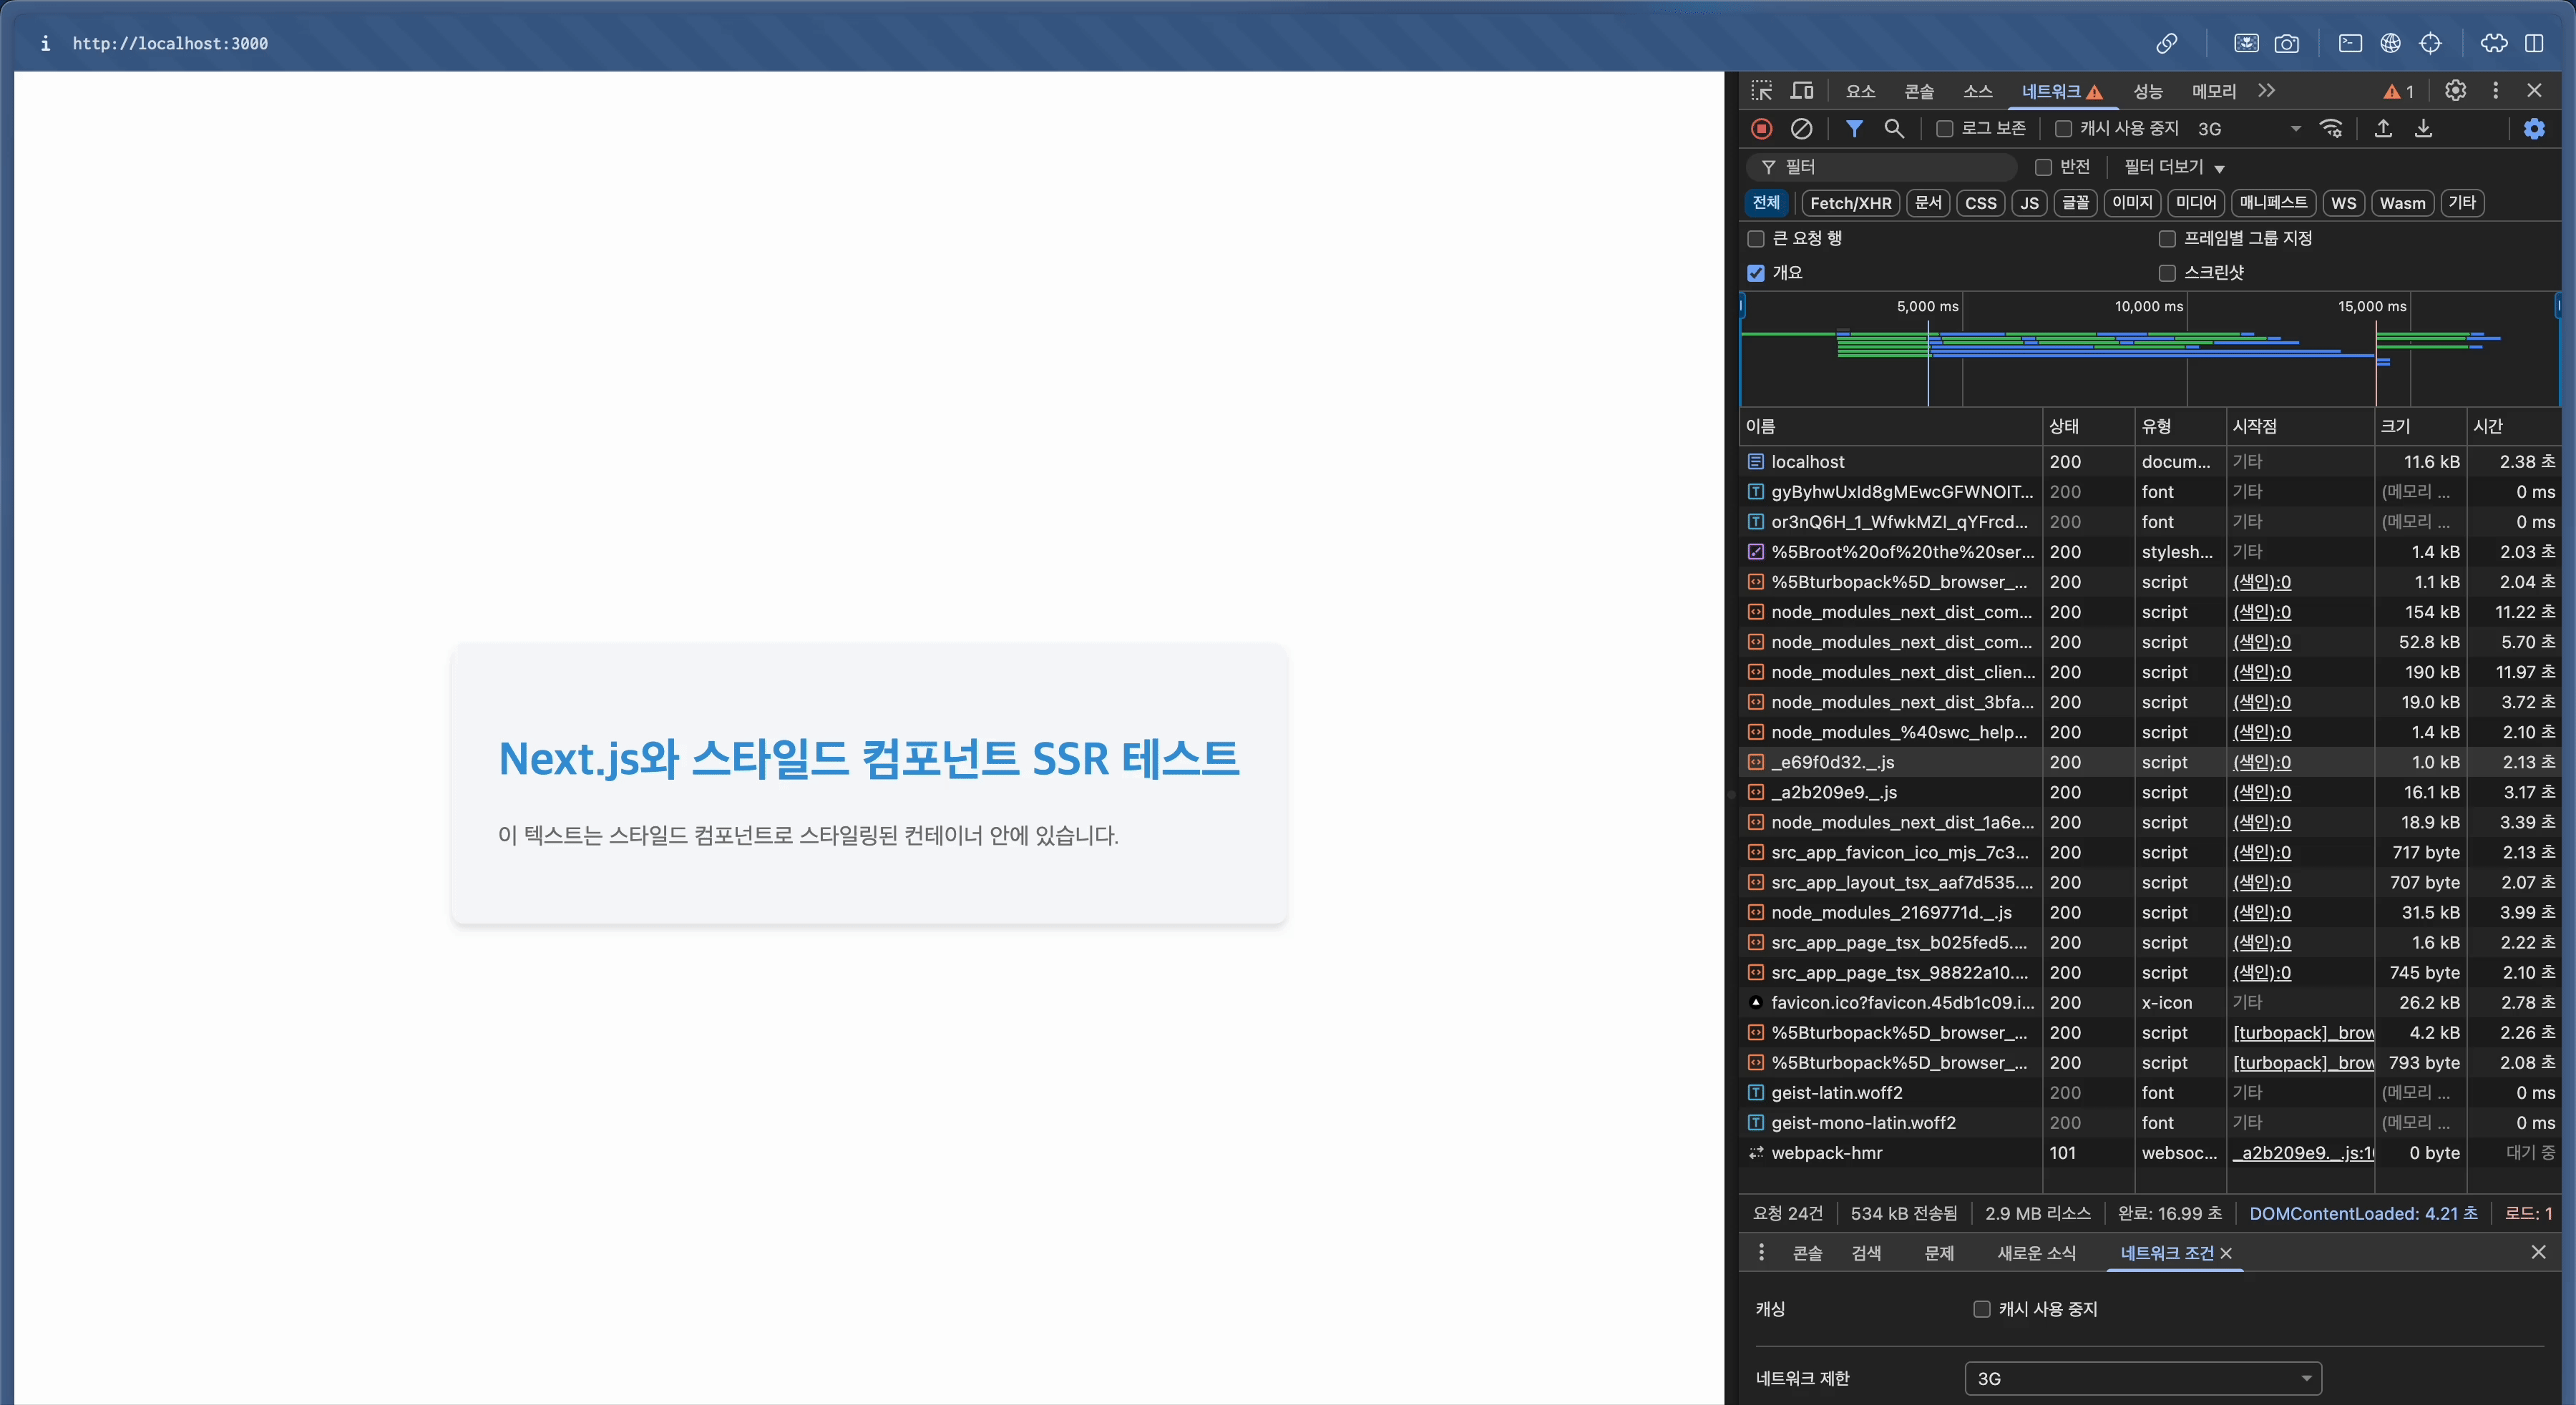Image resolution: width=2576 pixels, height=1405 pixels.
Task: Open network search with magnifier icon
Action: [x=1894, y=129]
